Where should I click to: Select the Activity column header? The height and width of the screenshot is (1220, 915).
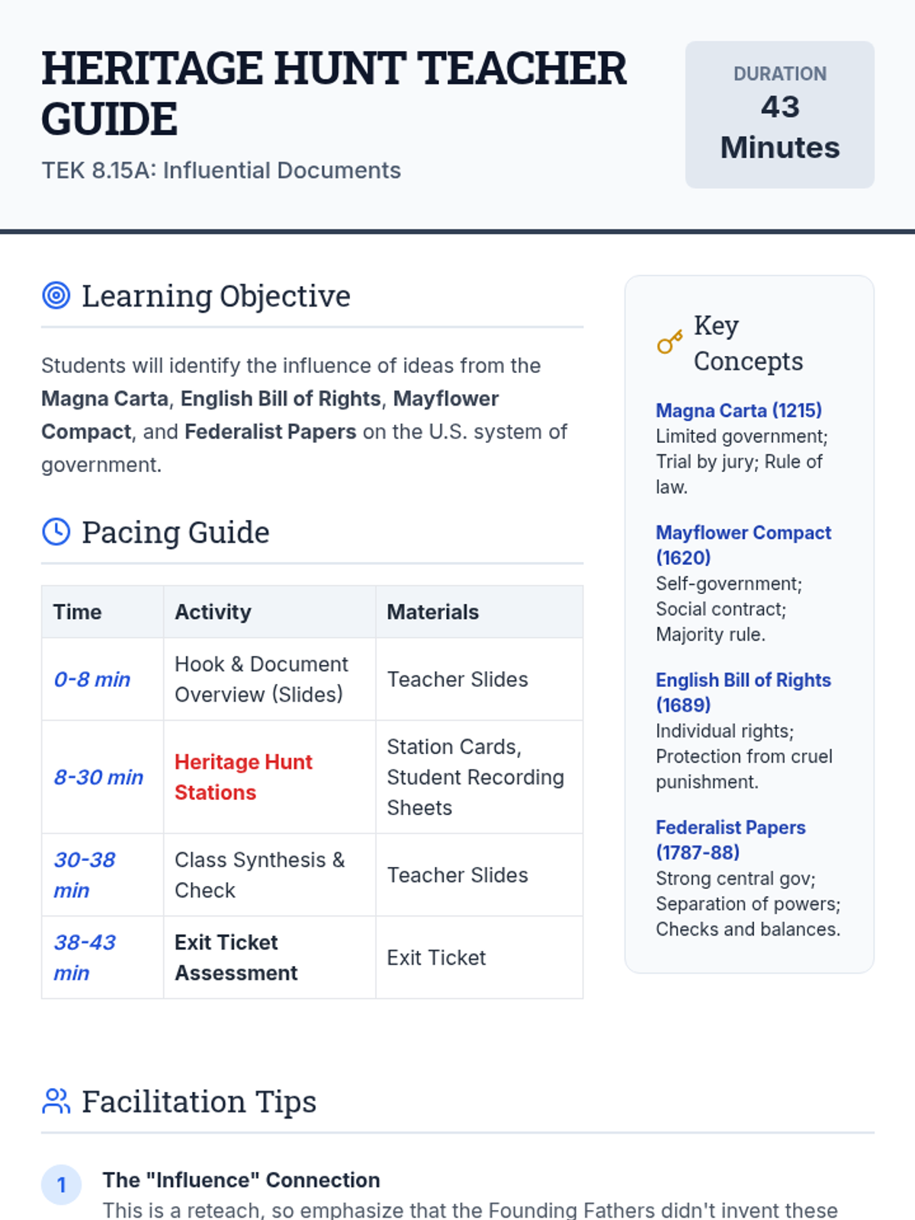(x=213, y=612)
